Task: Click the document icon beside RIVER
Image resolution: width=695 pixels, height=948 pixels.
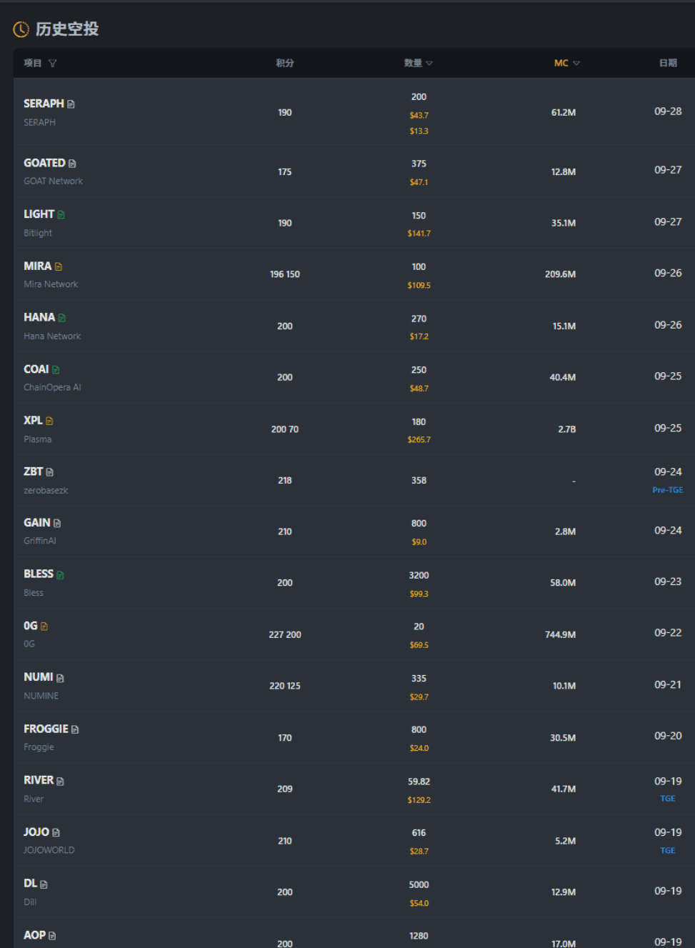Action: tap(60, 782)
